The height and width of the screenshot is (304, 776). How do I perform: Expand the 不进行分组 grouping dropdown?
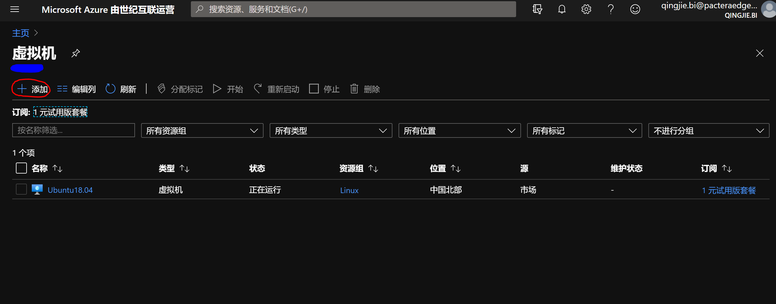(709, 131)
